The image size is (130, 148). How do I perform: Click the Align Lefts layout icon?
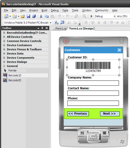click(x=93, y=22)
